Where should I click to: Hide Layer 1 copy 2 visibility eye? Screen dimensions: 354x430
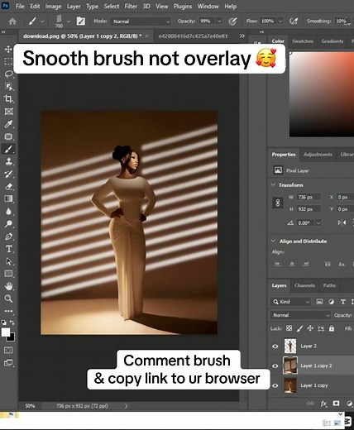pos(275,366)
